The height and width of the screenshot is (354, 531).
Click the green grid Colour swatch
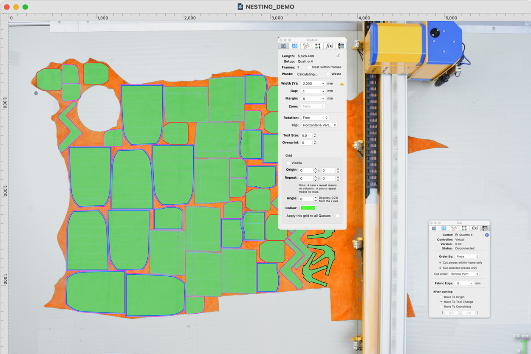(x=308, y=208)
